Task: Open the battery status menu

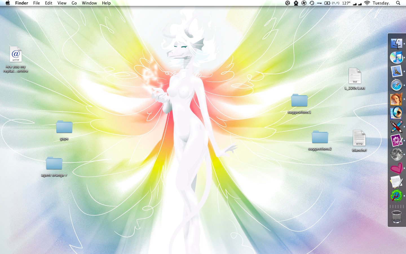Action: click(327, 3)
